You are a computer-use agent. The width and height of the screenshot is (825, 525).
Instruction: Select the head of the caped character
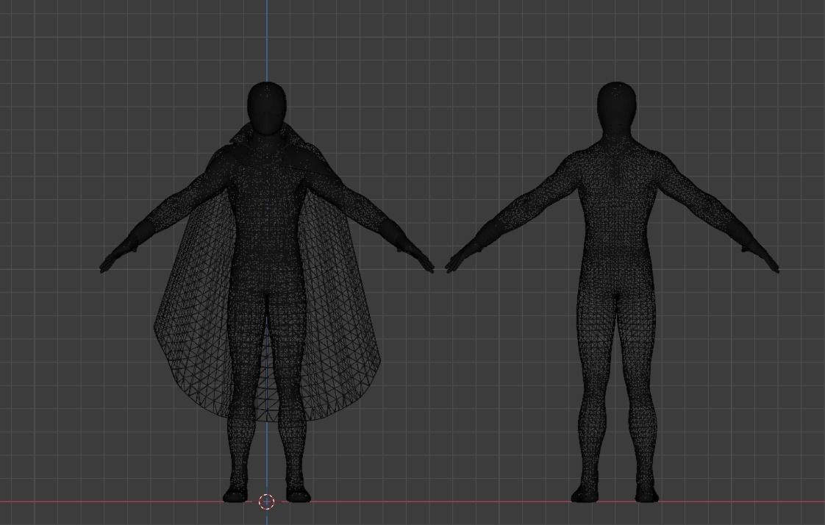[267, 107]
